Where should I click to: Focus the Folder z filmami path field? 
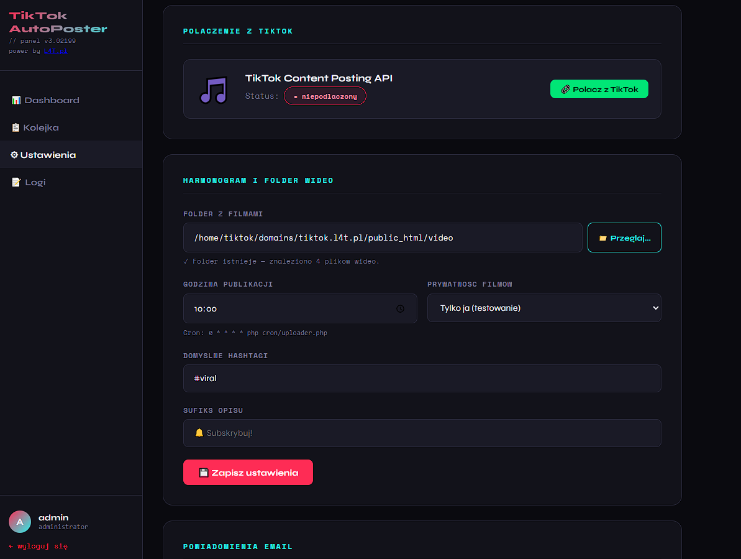coord(382,238)
